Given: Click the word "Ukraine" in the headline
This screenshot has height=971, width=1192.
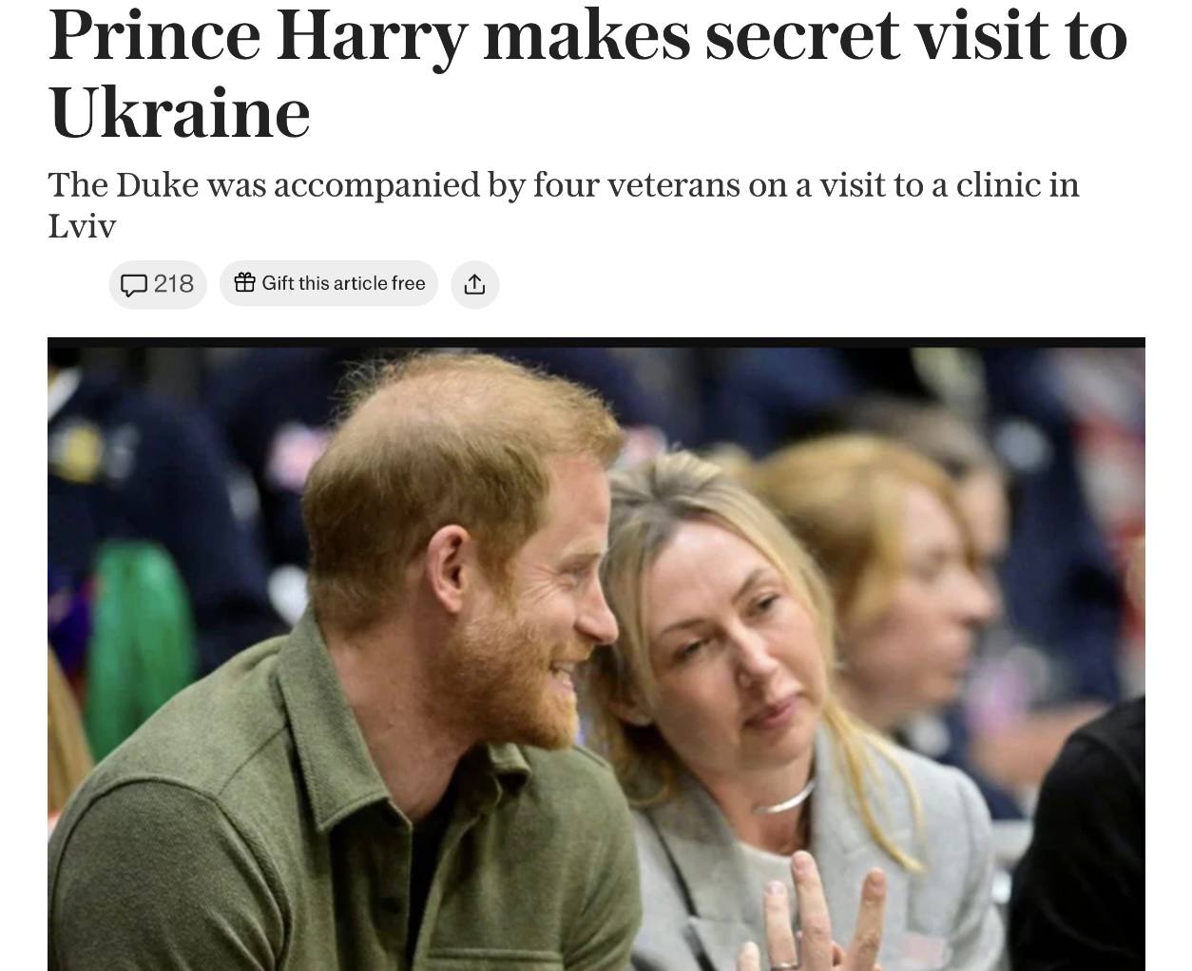Looking at the screenshot, I should coord(180,112).
